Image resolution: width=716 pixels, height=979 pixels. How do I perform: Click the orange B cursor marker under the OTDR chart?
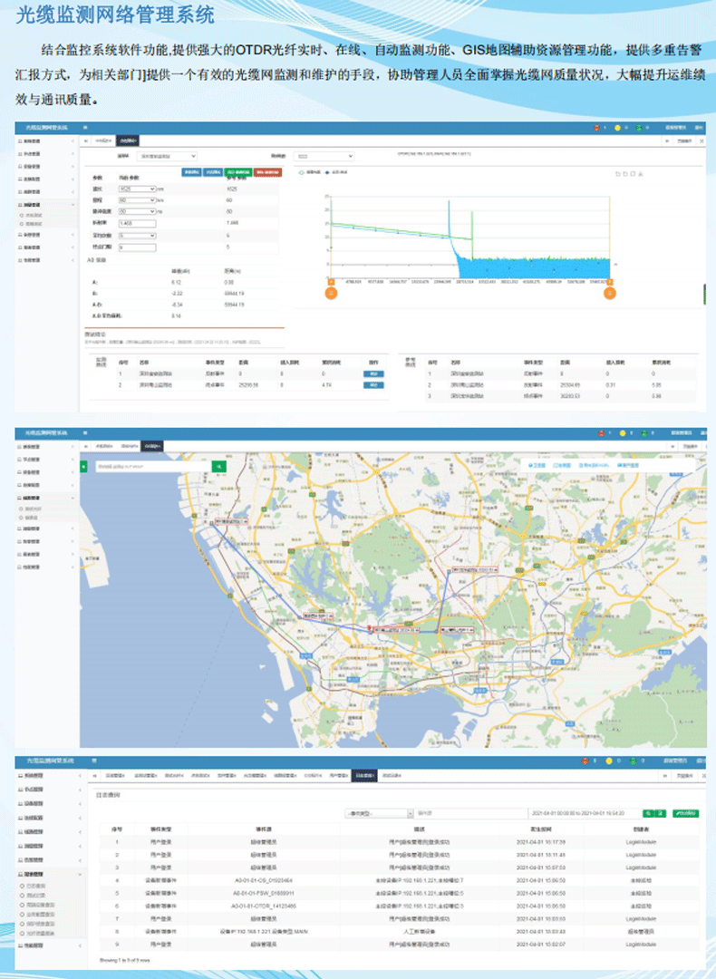click(x=609, y=292)
